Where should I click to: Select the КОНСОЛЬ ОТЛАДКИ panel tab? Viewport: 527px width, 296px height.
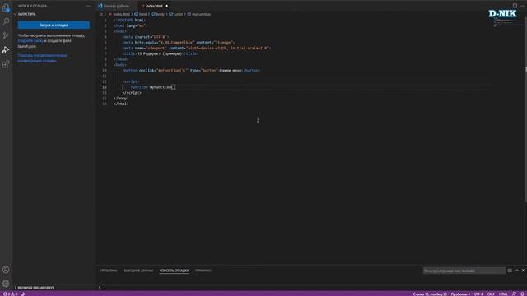174,271
